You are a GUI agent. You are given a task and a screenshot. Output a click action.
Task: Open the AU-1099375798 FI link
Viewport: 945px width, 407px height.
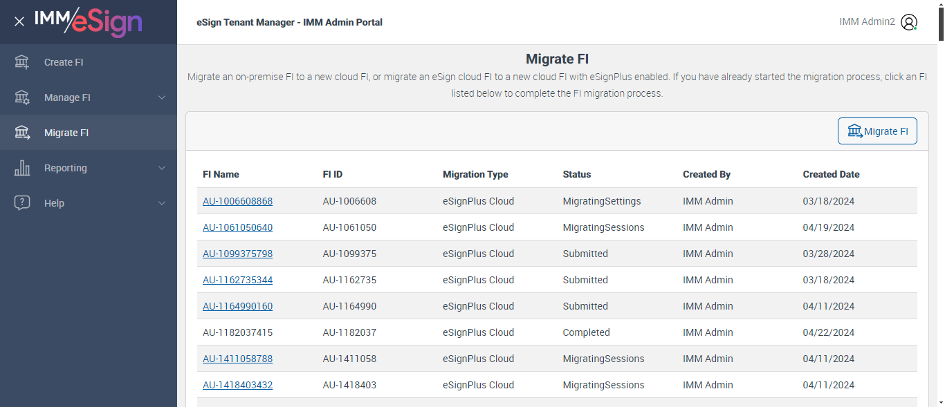237,254
